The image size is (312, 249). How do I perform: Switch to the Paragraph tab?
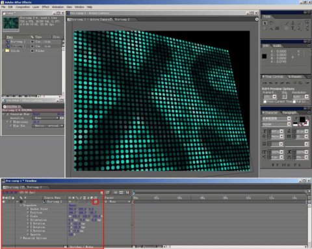coord(289,112)
